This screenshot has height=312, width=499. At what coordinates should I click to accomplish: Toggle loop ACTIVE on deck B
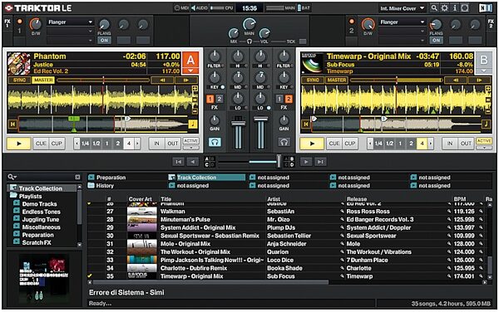(484, 141)
